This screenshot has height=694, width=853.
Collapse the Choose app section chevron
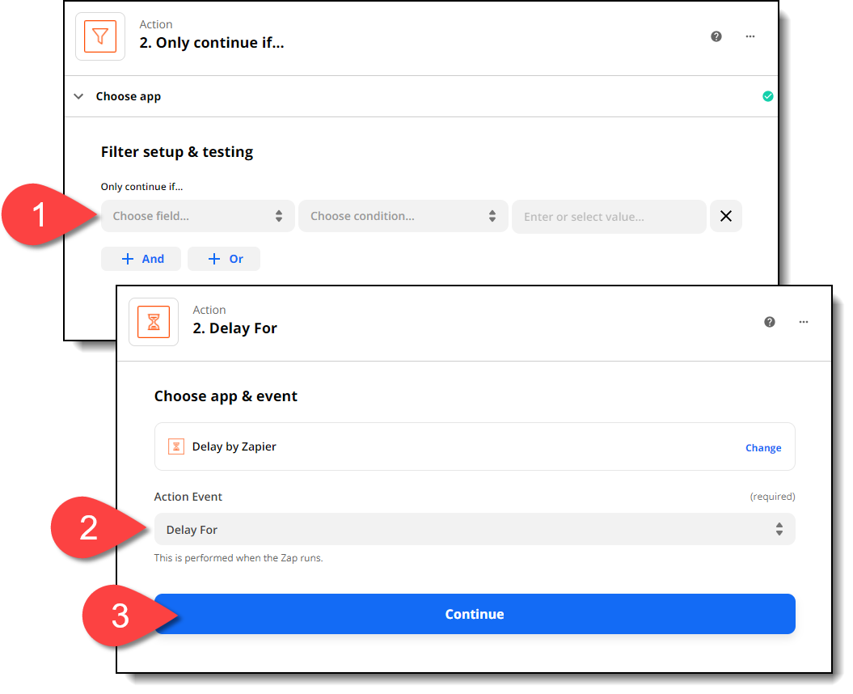coord(78,96)
